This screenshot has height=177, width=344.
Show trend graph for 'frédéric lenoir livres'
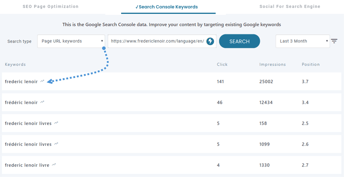coord(56,144)
